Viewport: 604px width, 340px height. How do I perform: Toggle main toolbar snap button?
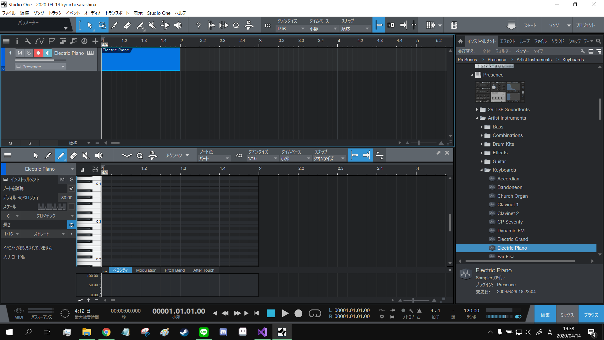[x=379, y=25]
